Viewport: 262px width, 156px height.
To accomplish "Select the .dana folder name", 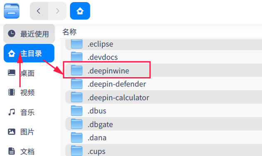I will click(97, 138).
